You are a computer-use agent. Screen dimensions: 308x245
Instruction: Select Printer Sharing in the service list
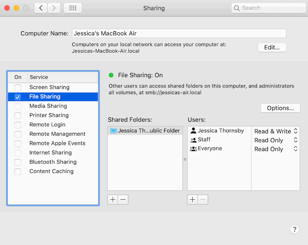49,115
